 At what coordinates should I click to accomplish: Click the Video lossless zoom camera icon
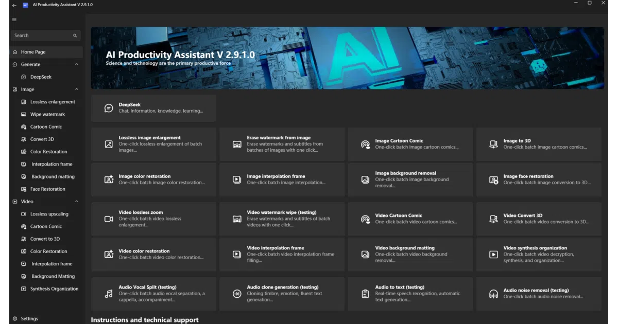[109, 219]
